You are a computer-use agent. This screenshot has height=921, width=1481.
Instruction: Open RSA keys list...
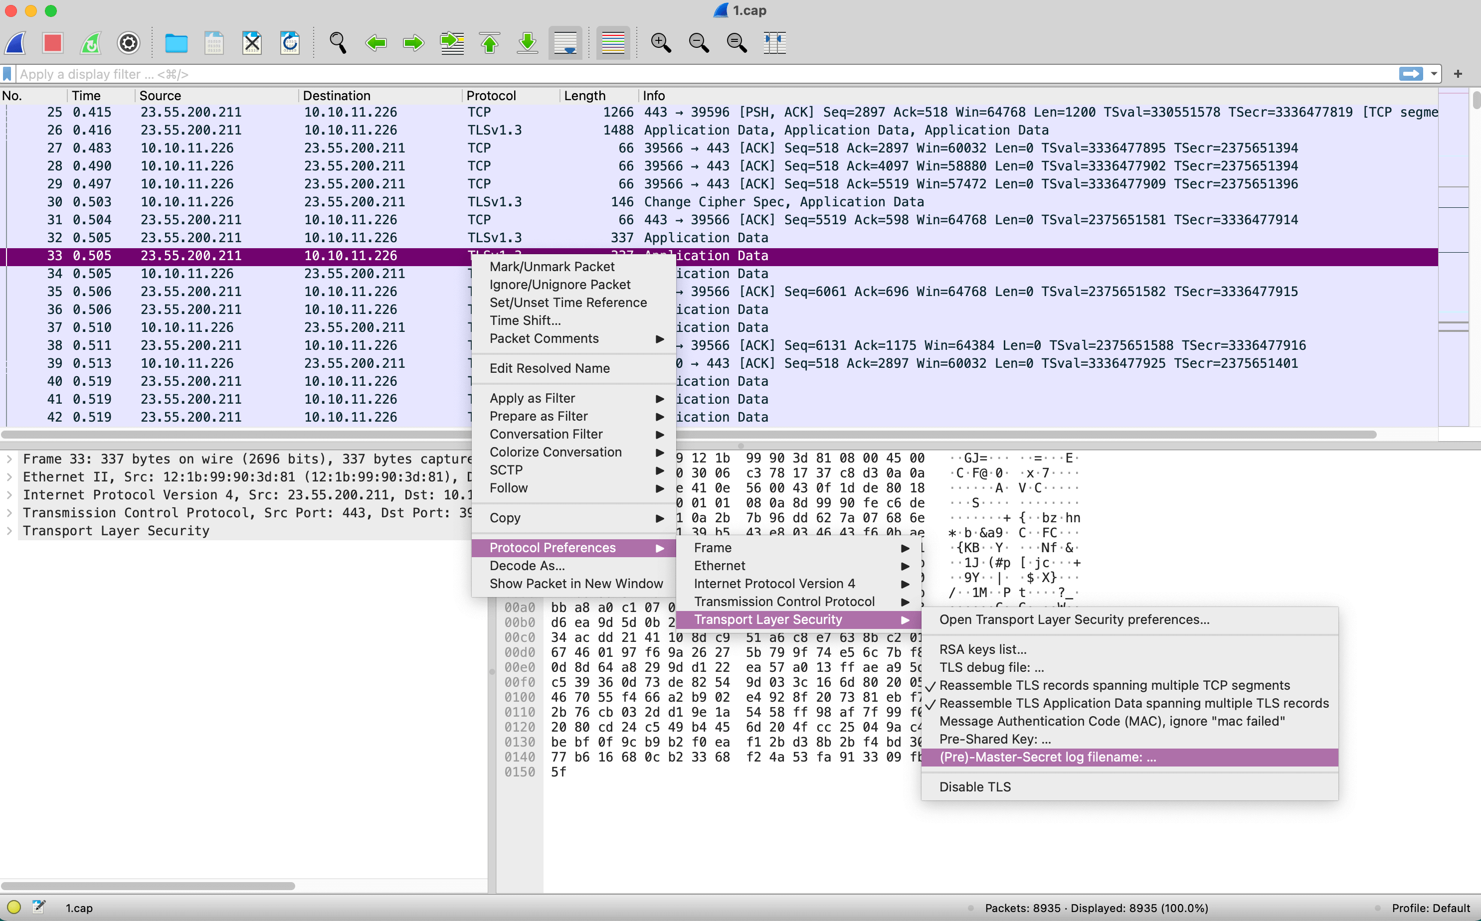1129,650
